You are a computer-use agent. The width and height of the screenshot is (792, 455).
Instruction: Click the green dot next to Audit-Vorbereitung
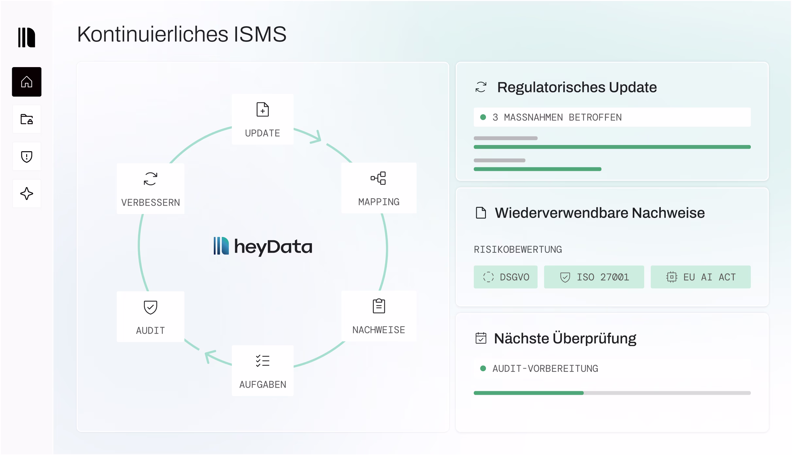coord(483,368)
